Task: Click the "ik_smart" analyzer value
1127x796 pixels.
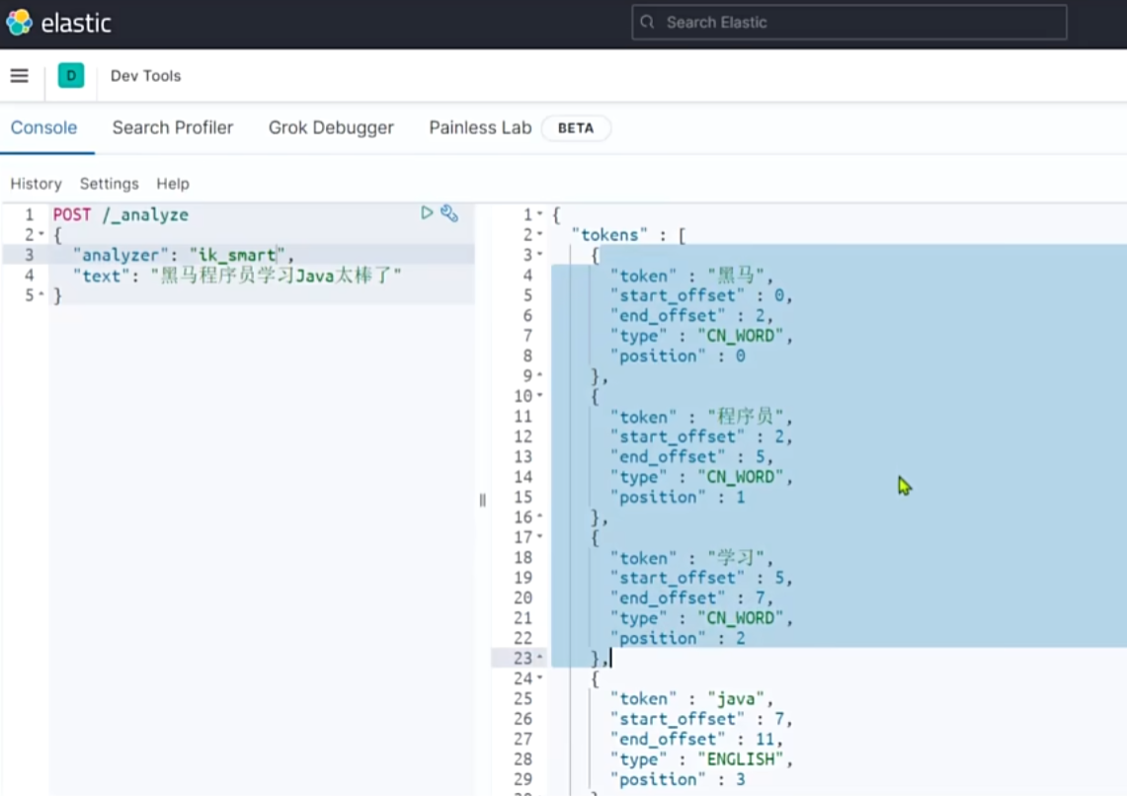Action: 237,255
